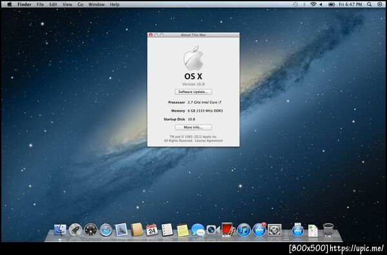The image size is (387, 255).
Task: Open the License Agreement link
Action: pyautogui.click(x=208, y=141)
